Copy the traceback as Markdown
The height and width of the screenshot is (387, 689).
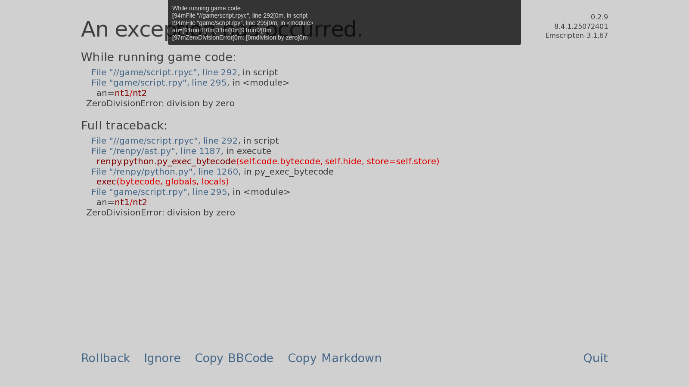pos(335,358)
